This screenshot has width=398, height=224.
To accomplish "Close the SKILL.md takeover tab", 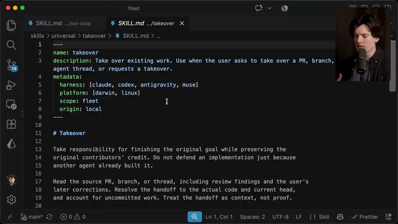I will (182, 23).
